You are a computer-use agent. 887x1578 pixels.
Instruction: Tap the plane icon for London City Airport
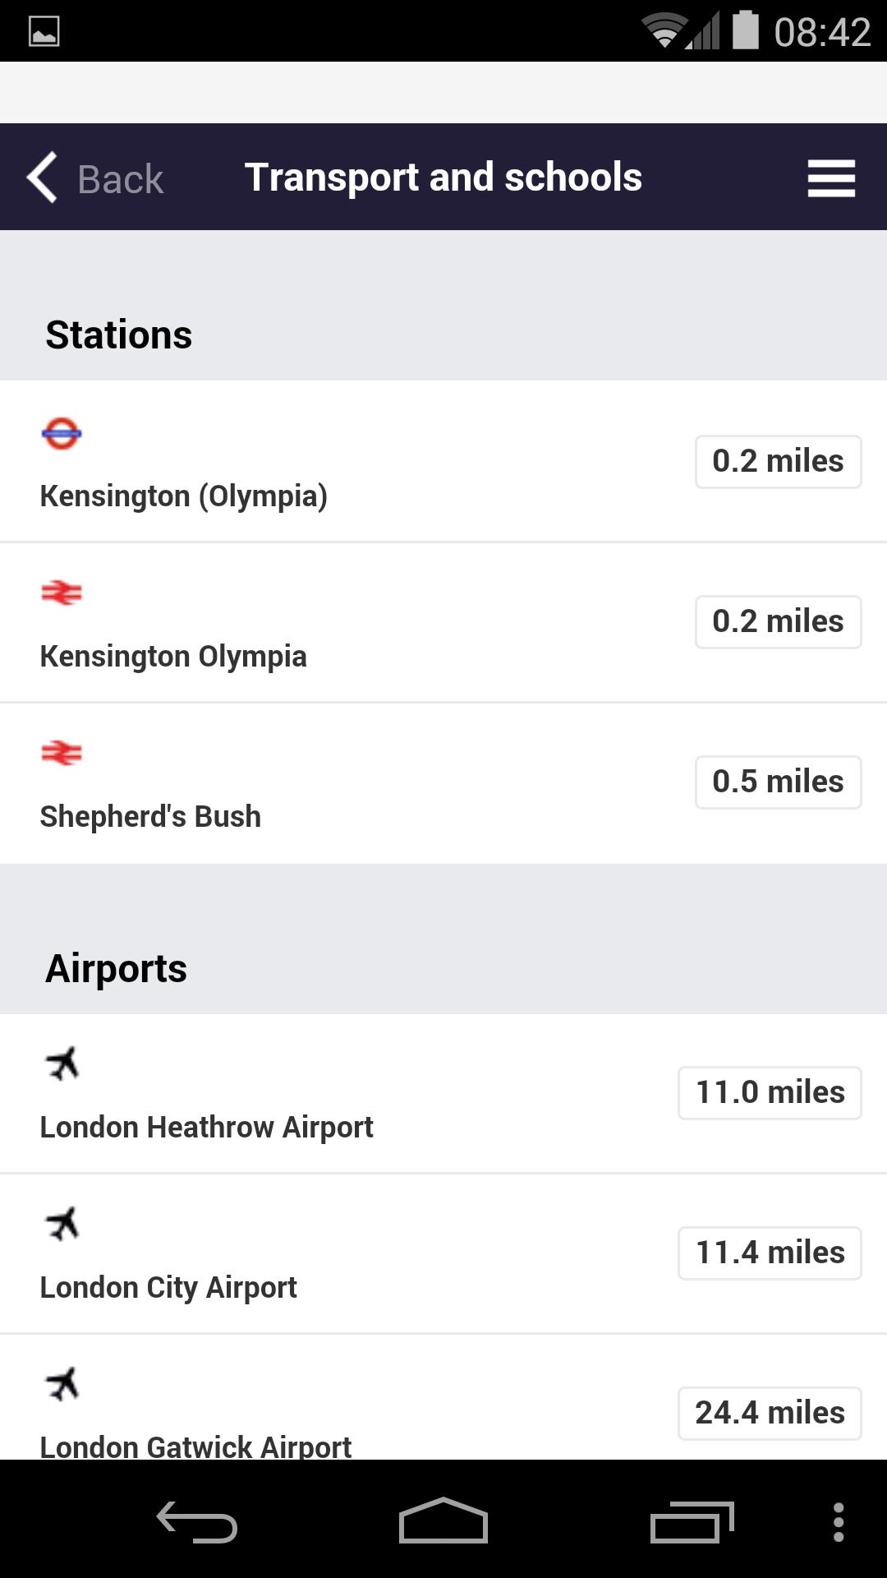coord(62,1224)
